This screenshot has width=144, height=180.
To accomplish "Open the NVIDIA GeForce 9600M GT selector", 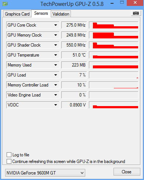I will coord(45,173).
